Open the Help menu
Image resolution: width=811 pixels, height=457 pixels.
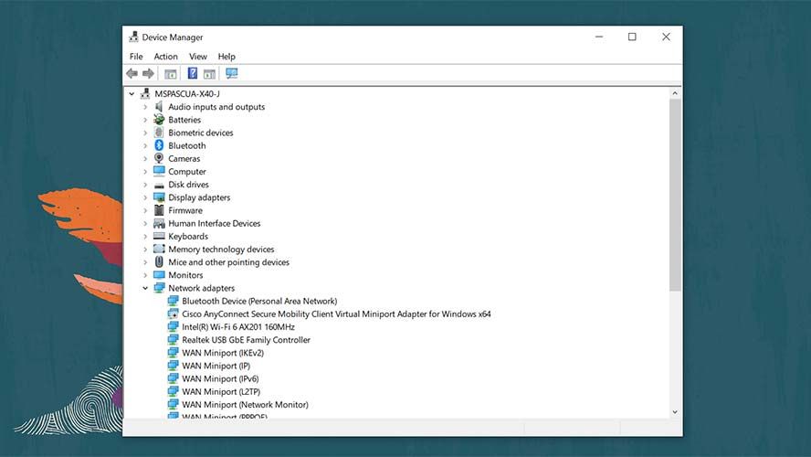pyautogui.click(x=226, y=57)
